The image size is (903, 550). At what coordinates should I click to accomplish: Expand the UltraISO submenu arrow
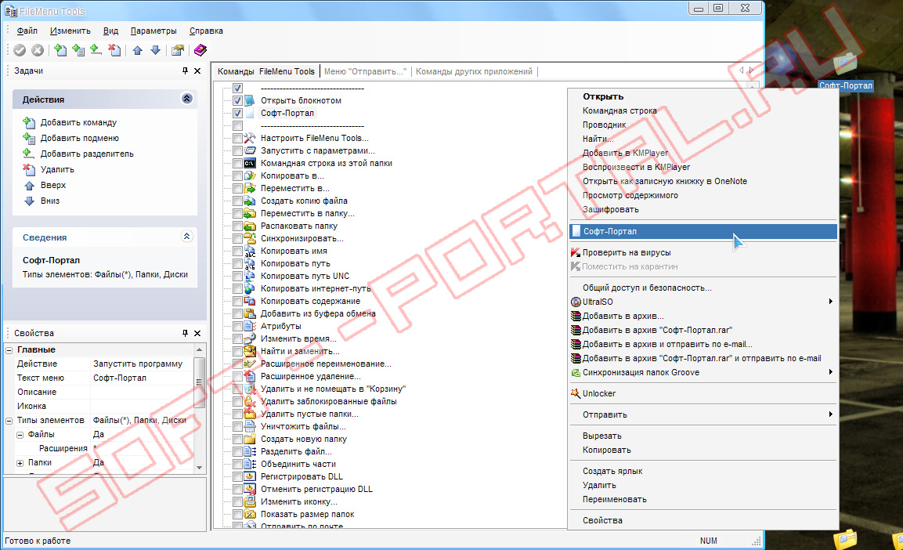pos(830,301)
